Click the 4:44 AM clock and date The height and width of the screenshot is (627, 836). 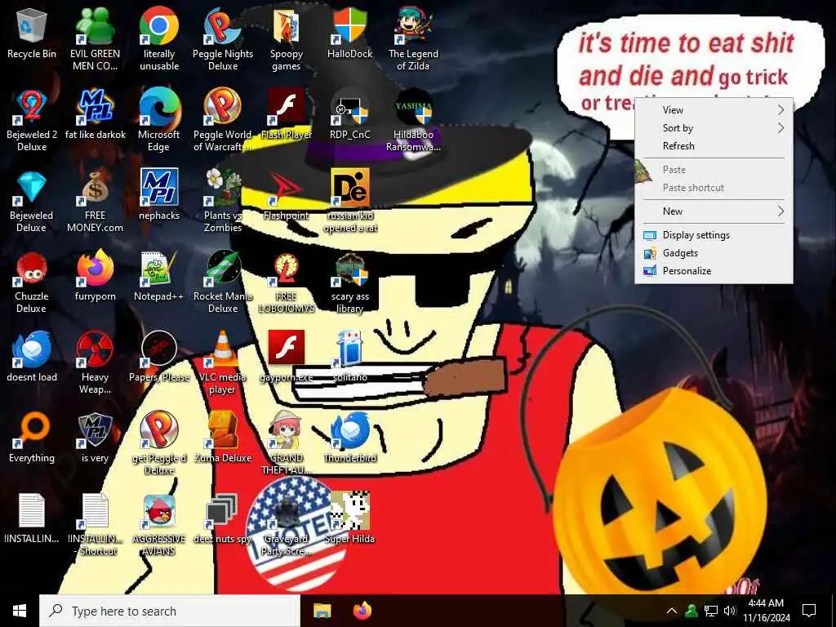767,611
